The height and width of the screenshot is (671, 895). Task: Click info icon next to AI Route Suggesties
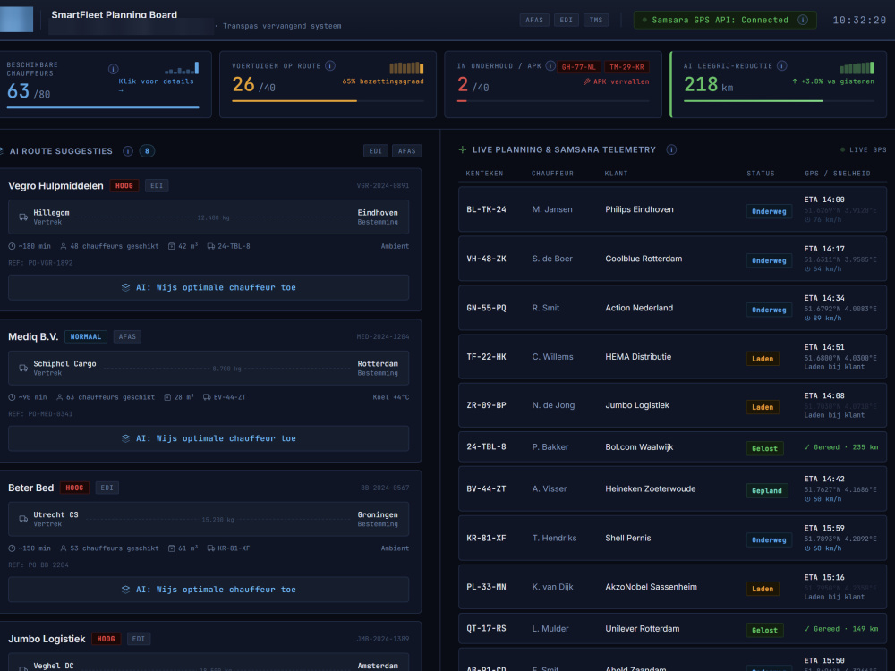click(128, 151)
